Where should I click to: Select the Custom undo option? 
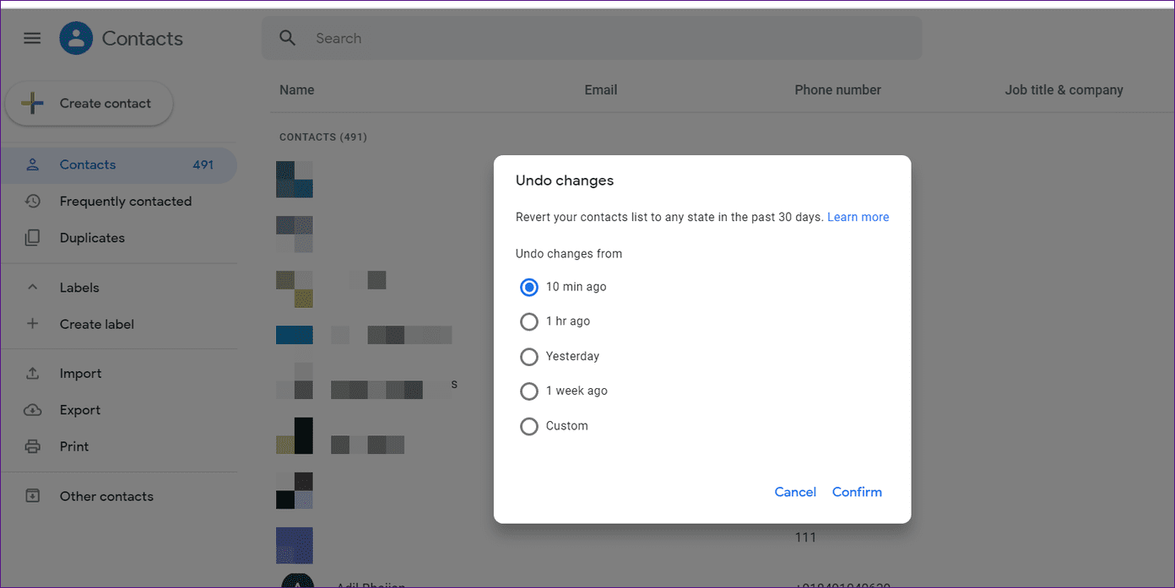(529, 426)
